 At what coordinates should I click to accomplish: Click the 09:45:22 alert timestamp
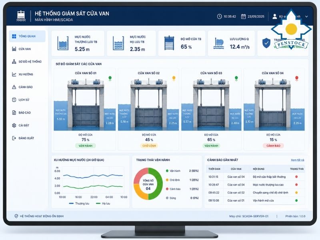(214, 193)
